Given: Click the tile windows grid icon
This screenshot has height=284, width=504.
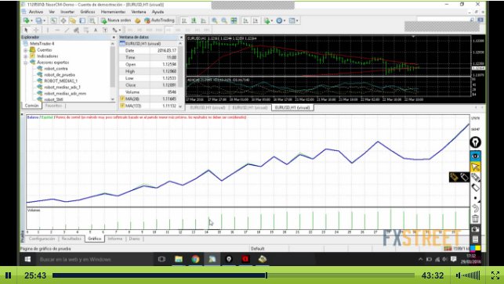Looking at the screenshot, I should pyautogui.click(x=234, y=20).
